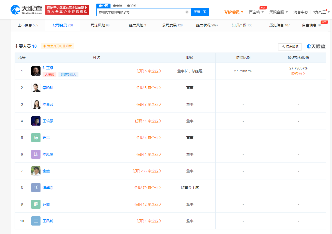
Task: Open 张翠霞's profile name link
Action: tap(48, 188)
